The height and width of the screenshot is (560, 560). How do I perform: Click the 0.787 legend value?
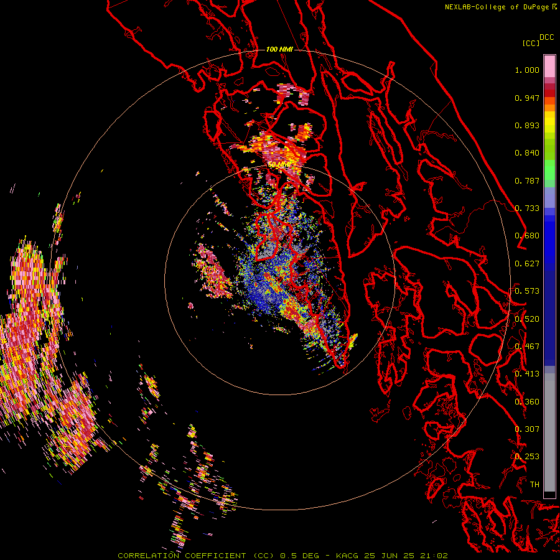click(527, 180)
